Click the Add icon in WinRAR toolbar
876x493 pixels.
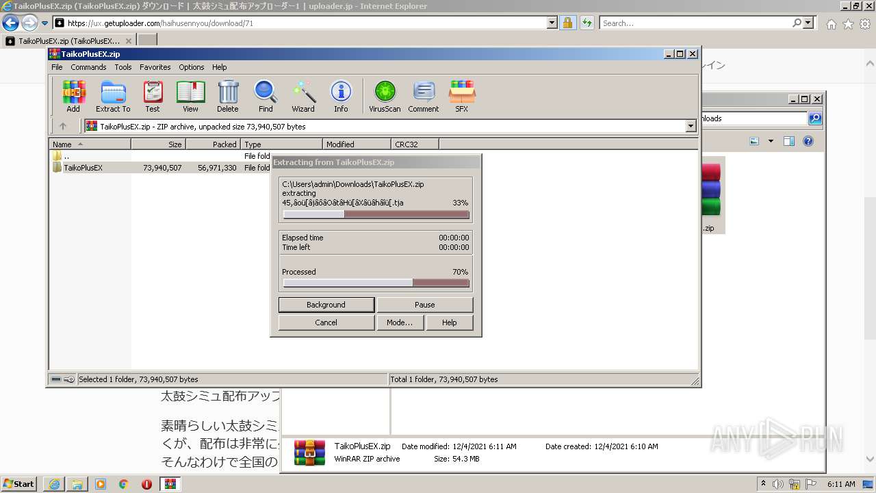click(73, 96)
